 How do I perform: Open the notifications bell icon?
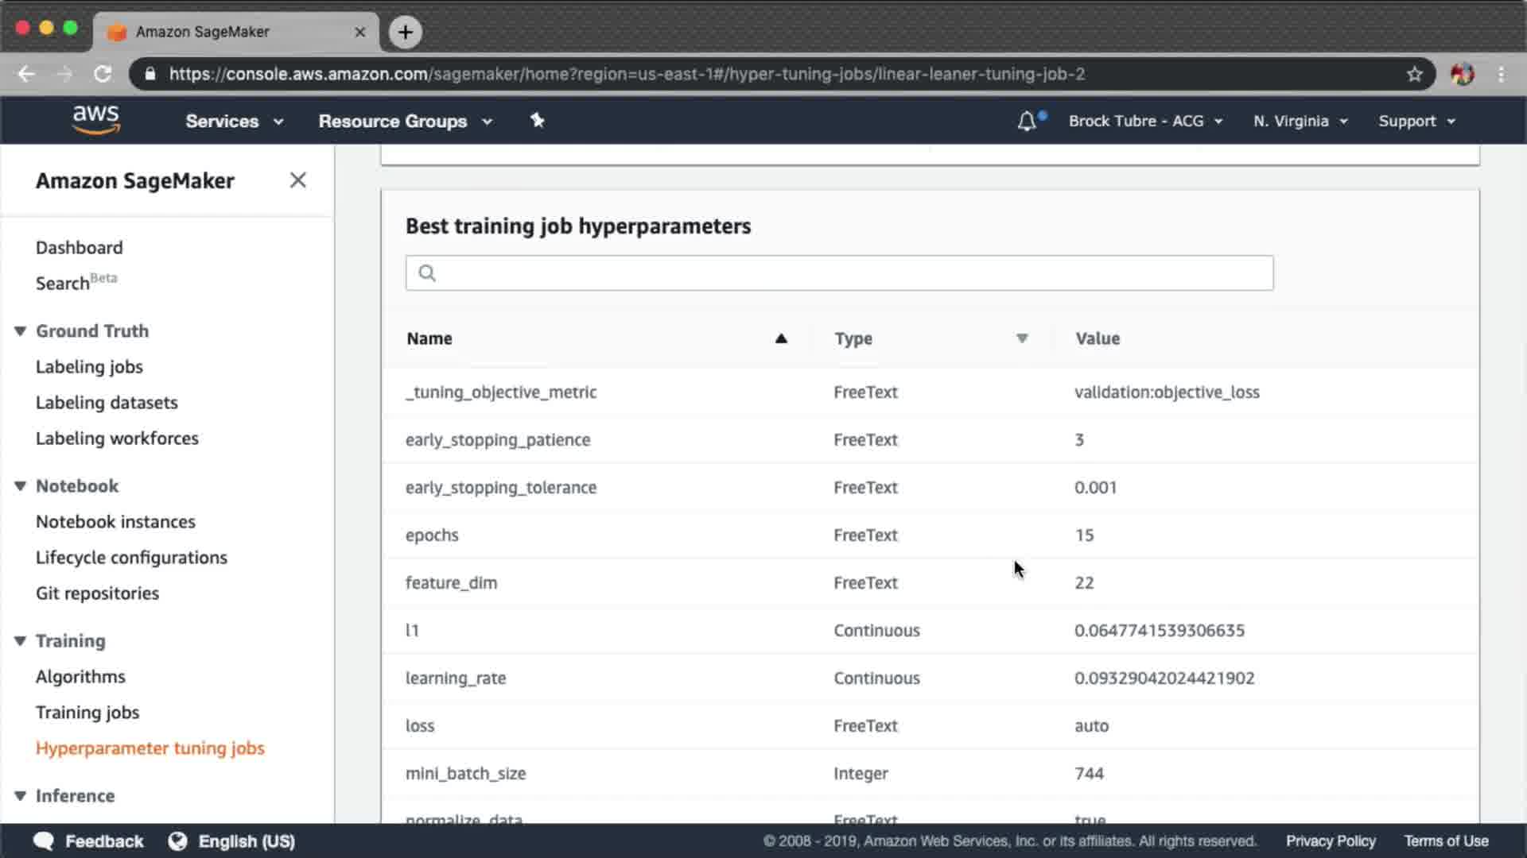click(1027, 121)
